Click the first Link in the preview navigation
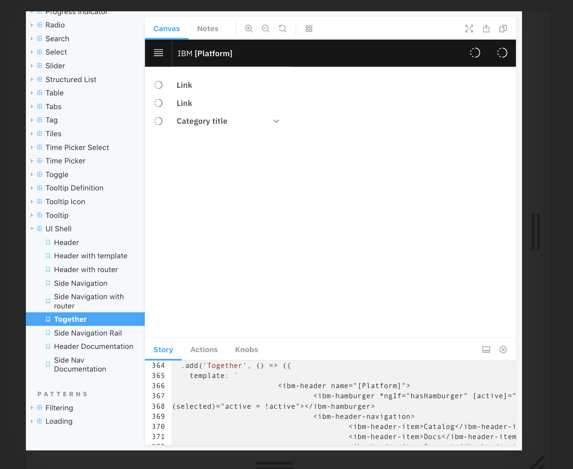Viewport: 573px width, 469px height. click(184, 85)
